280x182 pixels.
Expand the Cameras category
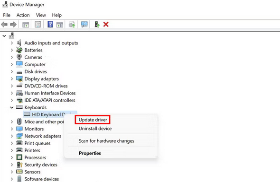point(12,57)
